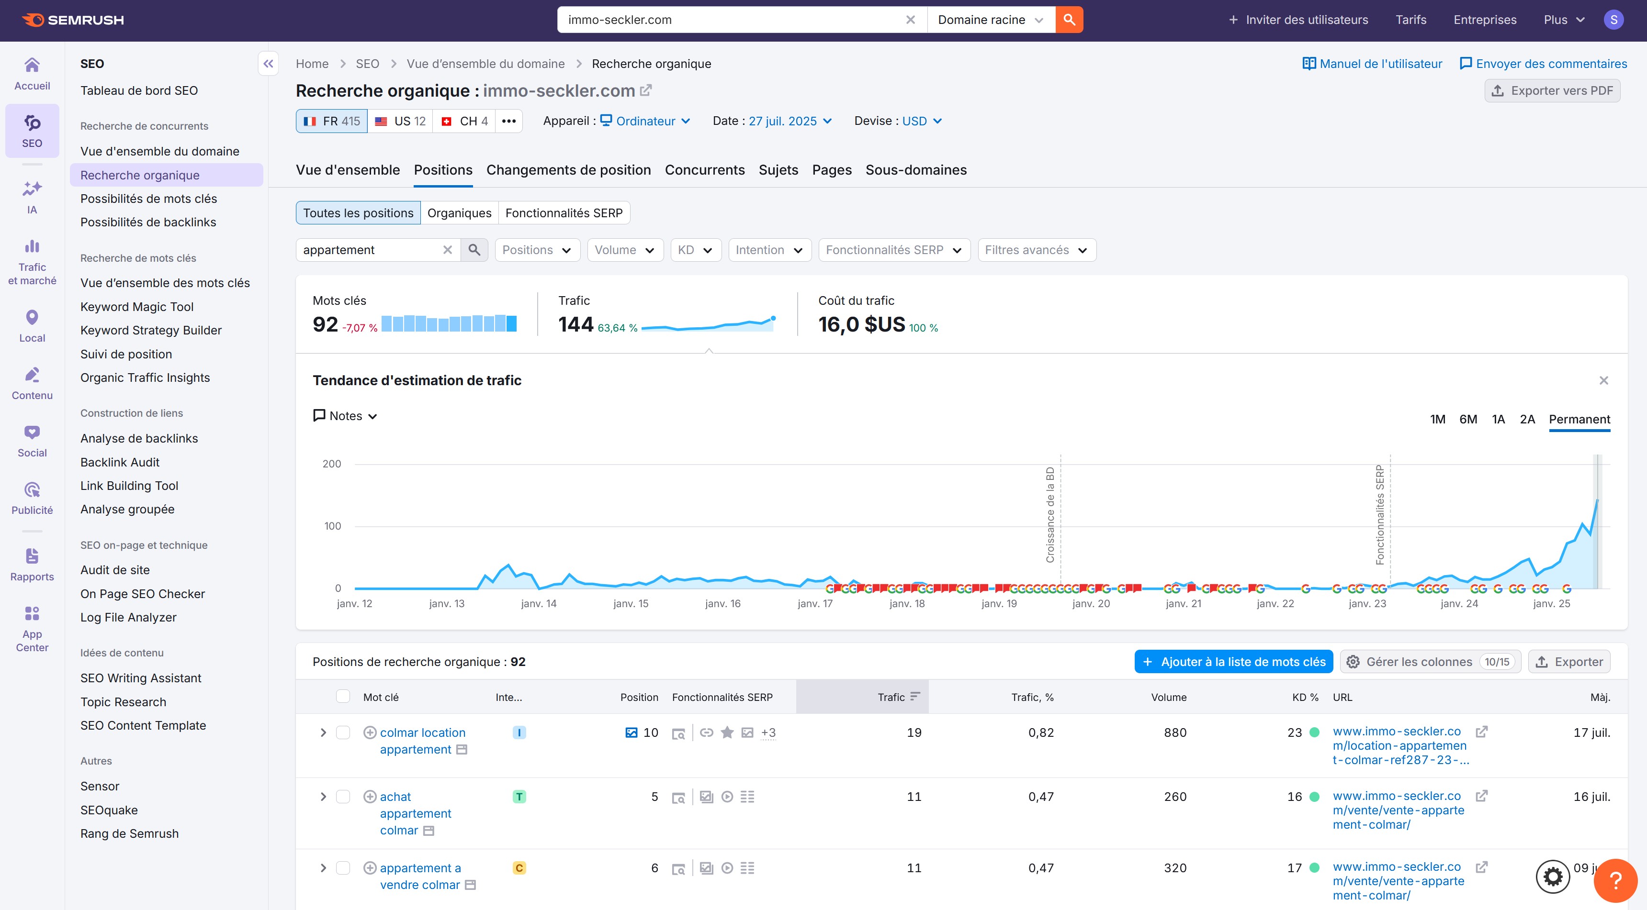Open external link for colmar location URL
The image size is (1647, 910).
point(1481,732)
